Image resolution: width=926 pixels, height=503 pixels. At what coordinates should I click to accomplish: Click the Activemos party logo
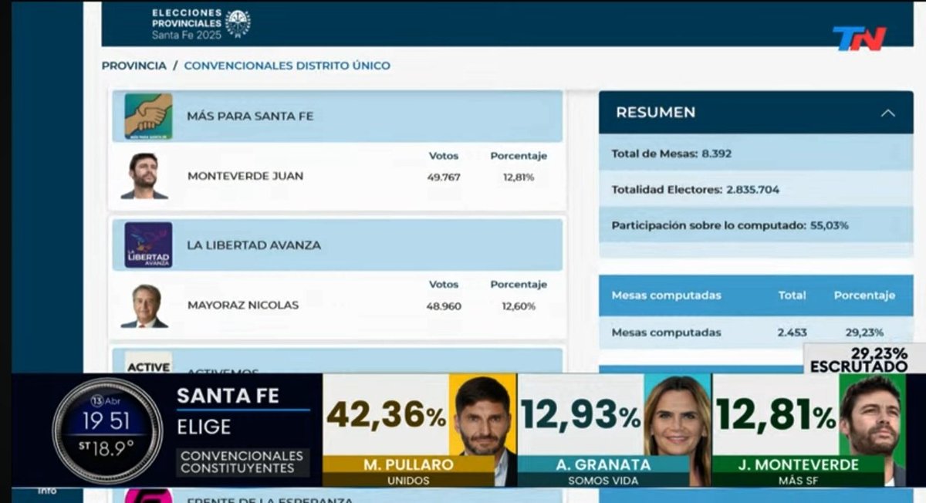(149, 363)
